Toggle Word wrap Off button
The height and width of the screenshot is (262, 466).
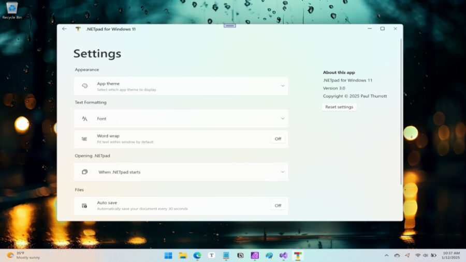click(x=278, y=139)
